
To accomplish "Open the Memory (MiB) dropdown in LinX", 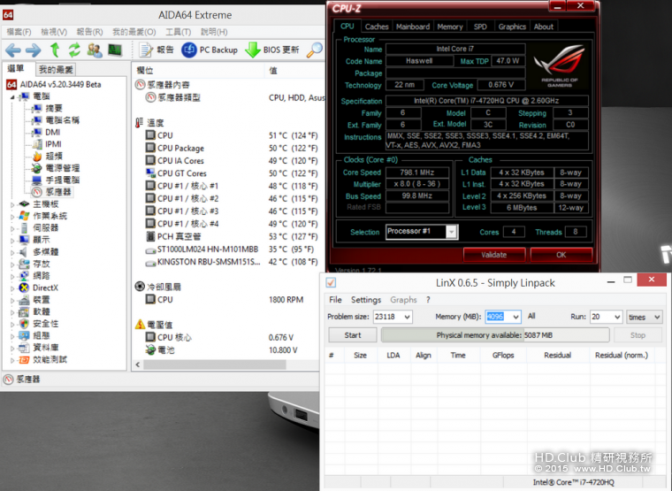I will (515, 317).
